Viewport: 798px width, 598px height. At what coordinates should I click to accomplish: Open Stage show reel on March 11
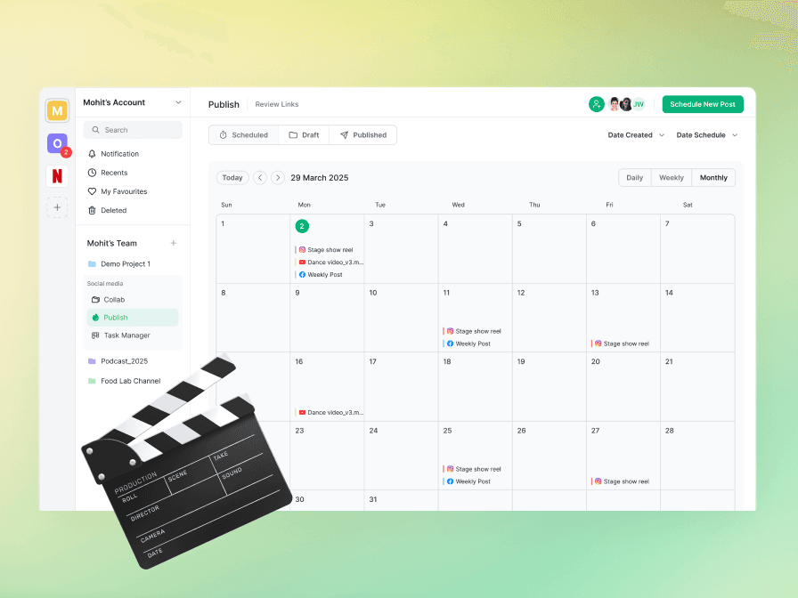click(x=472, y=331)
